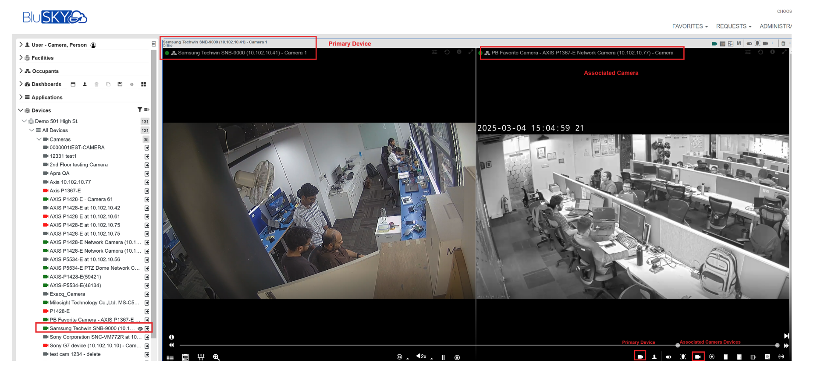Screen dimensions: 817x381
Task: Toggle the eye icon on Samsung Techwin row
Action: (140, 328)
